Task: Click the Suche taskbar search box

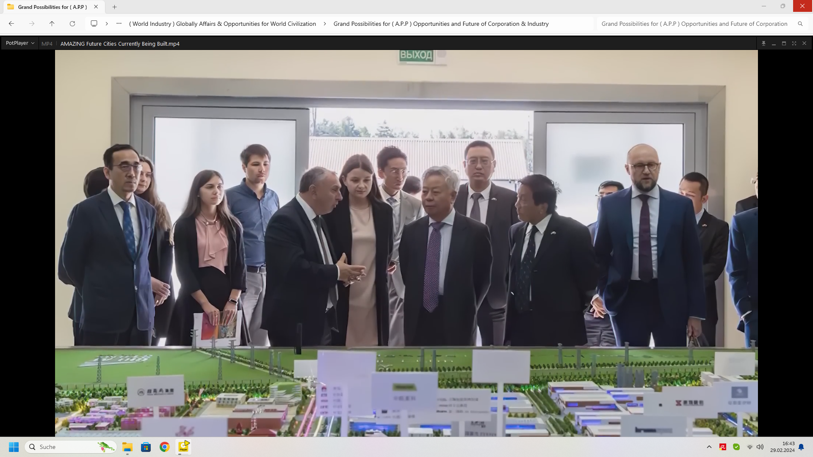Action: 71,447
